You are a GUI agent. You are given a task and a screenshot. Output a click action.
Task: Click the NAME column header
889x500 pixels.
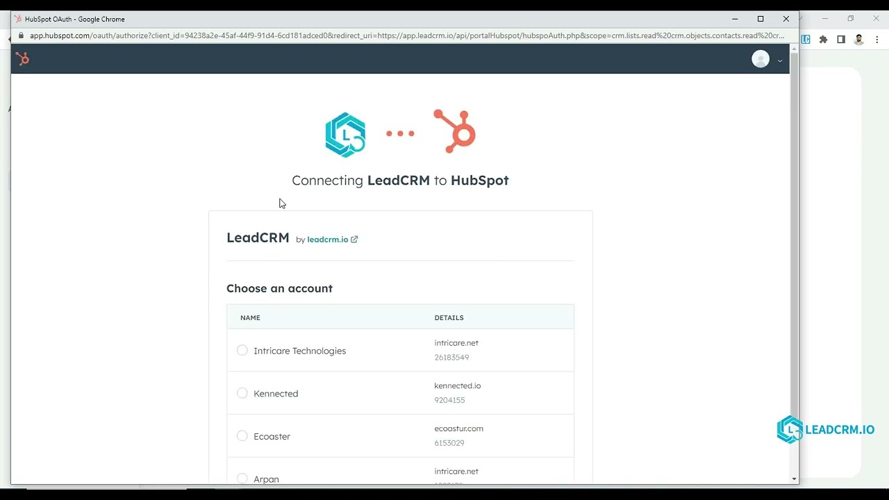tap(250, 317)
